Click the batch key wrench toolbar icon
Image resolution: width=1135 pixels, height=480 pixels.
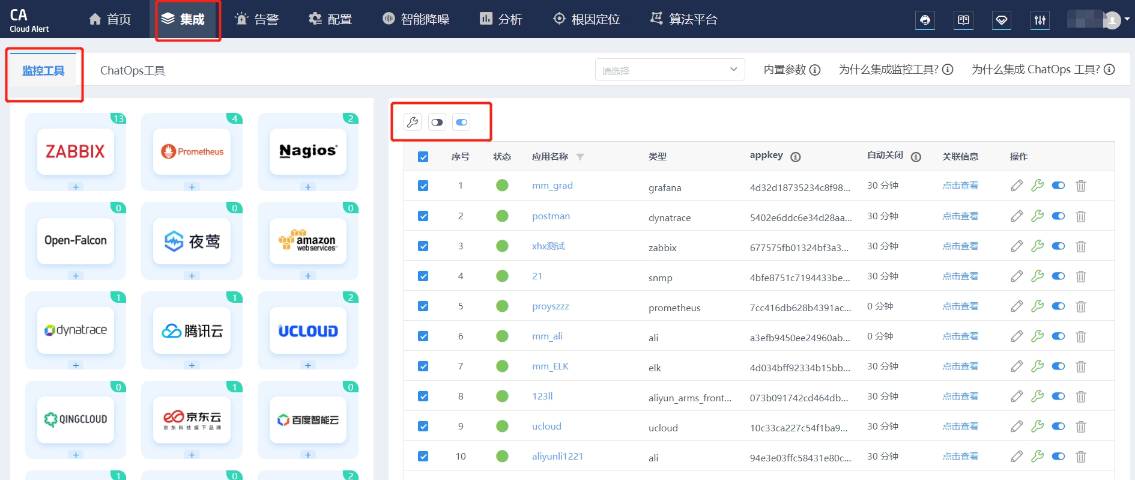coord(413,122)
